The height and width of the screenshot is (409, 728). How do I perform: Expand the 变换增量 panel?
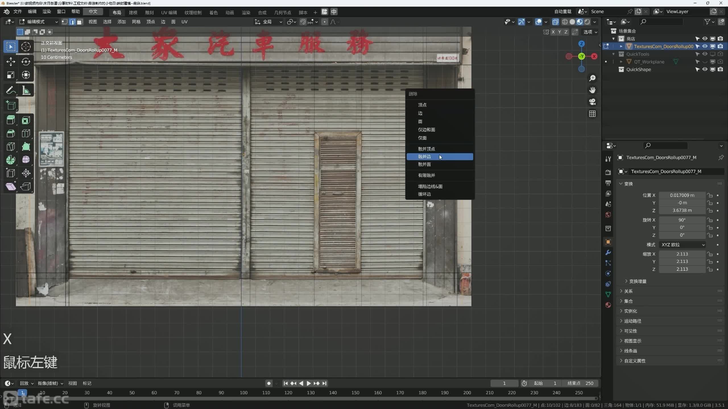coord(637,281)
